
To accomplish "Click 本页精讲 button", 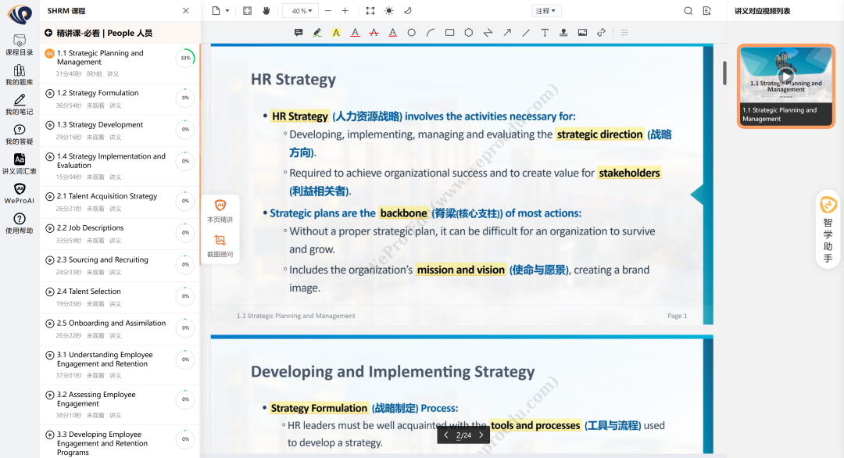I will pos(220,210).
